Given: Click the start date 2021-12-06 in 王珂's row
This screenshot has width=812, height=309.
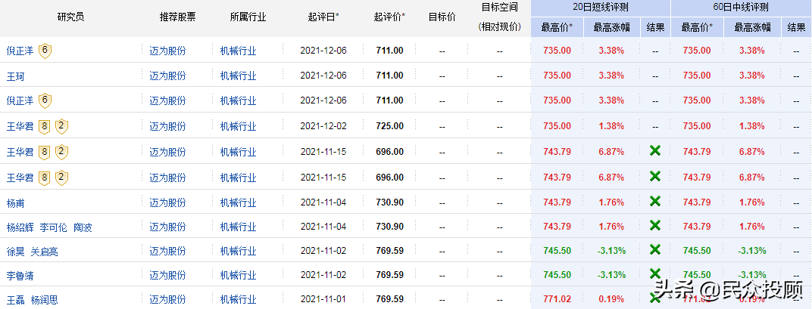Looking at the screenshot, I should 323,76.
